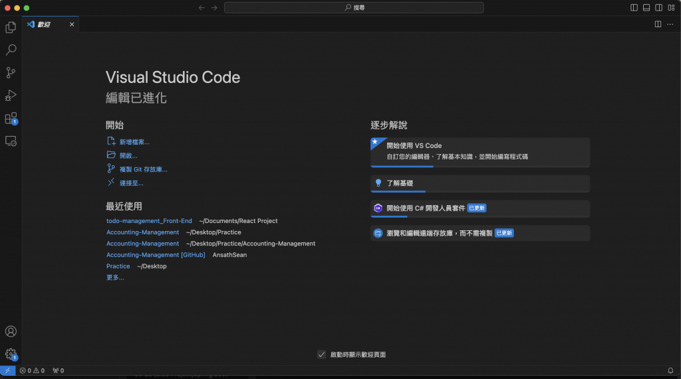Viewport: 681px width, 379px height.
Task: Click 連接至... link
Action: coord(132,183)
